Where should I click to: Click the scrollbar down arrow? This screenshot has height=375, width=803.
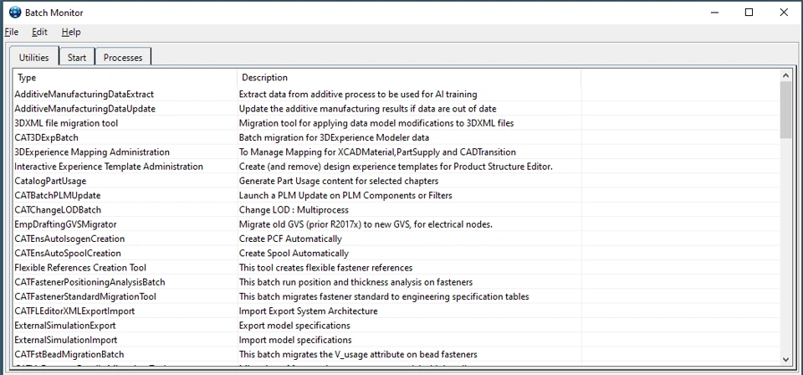pos(785,360)
